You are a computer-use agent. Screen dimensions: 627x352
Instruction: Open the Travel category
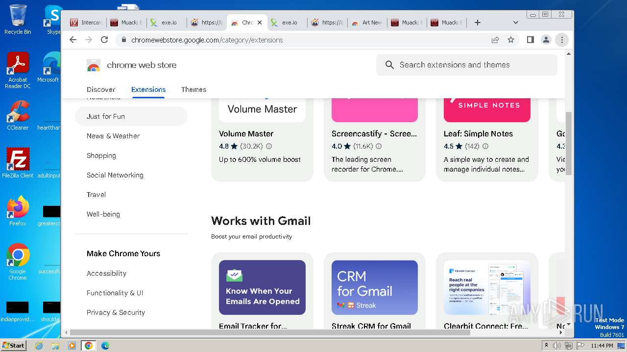[x=96, y=195]
